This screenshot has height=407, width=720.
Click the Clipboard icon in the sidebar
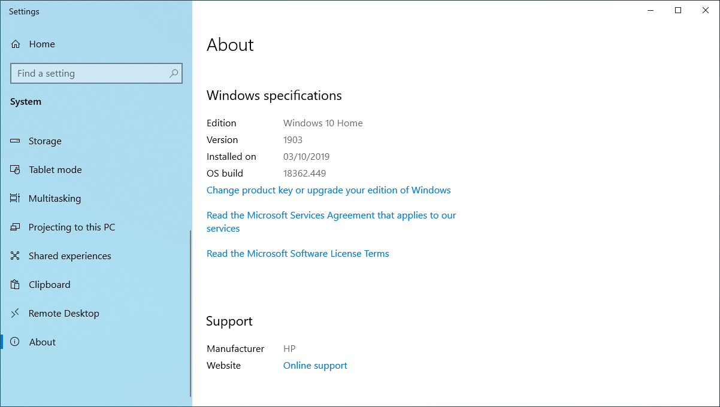coord(14,284)
